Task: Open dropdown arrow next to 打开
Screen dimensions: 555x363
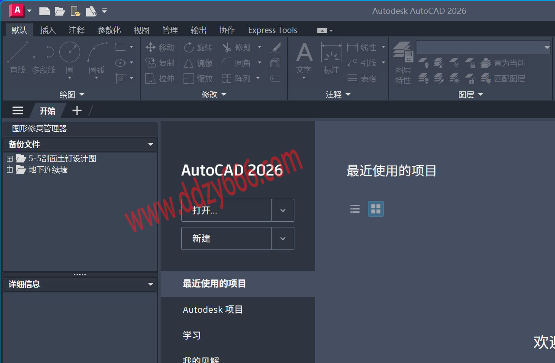Action: [283, 211]
